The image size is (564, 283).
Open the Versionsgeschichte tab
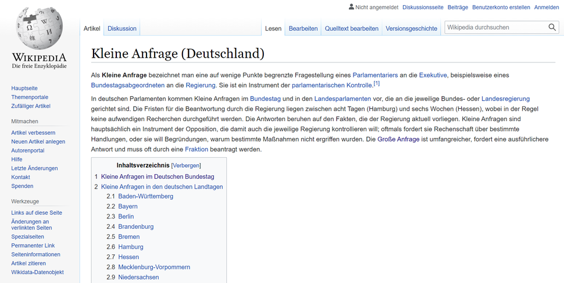(412, 29)
